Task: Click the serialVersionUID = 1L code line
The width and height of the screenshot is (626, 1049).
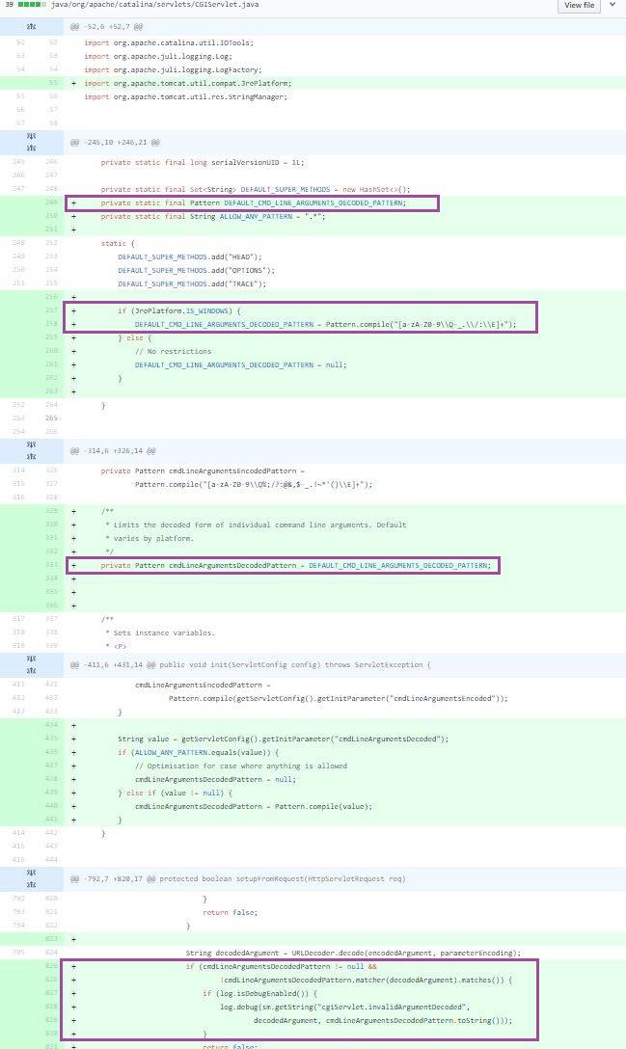Action: [x=203, y=163]
